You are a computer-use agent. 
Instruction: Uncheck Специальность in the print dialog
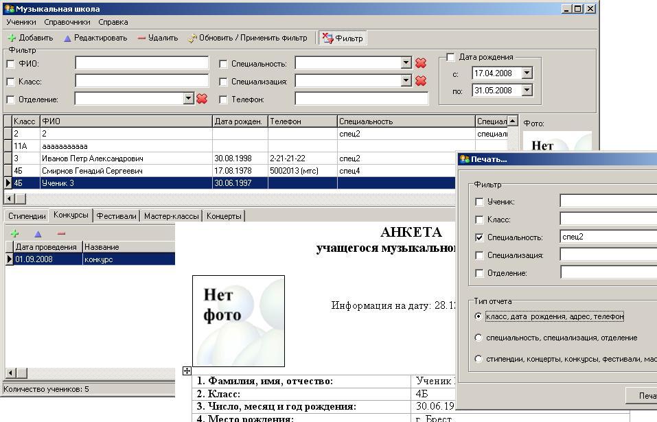[x=479, y=237]
